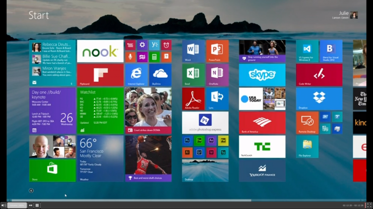
Task: Open the People tile with contact photos
Action: (53, 147)
